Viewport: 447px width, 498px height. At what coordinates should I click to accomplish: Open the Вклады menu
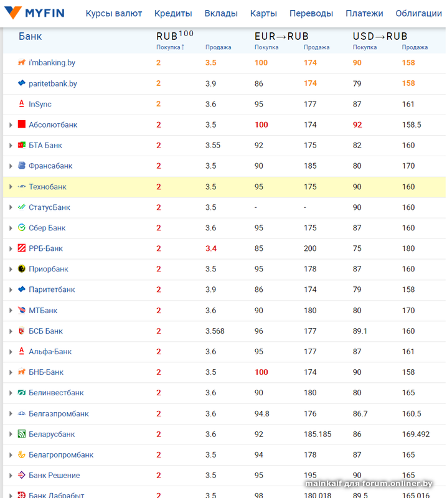[221, 13]
